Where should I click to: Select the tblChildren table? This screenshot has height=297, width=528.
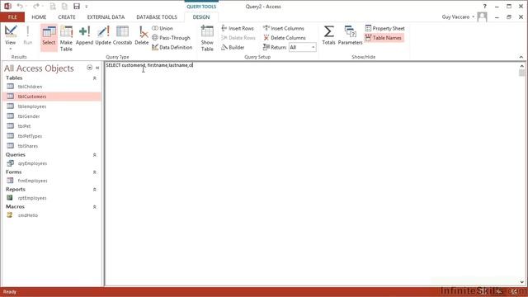(51, 87)
